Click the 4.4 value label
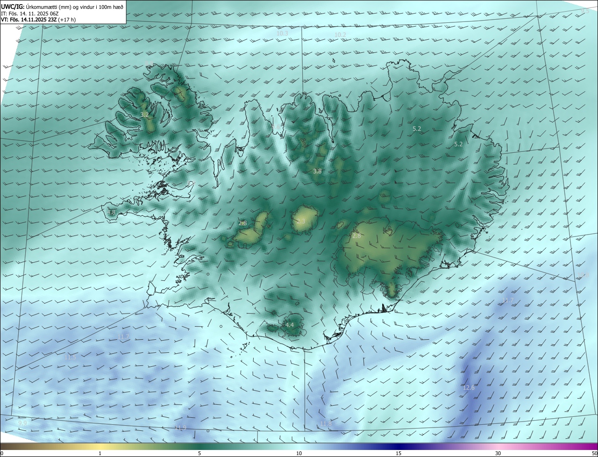Image resolution: width=598 pixels, height=457 pixels. click(289, 325)
